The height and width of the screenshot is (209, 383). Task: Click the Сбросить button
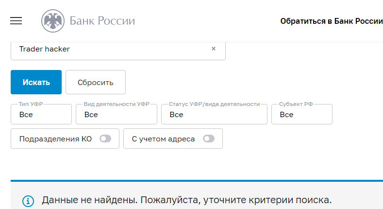[96, 82]
